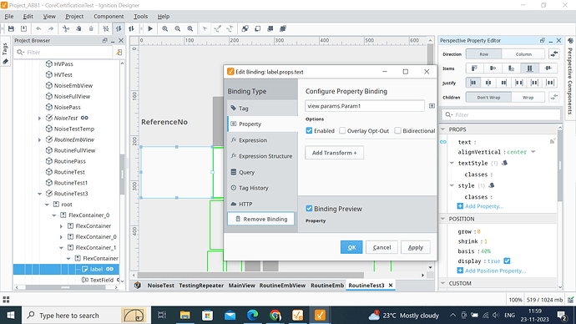Screen dimensions: 576x324
Task: Open the Component menu
Action: [109, 16]
